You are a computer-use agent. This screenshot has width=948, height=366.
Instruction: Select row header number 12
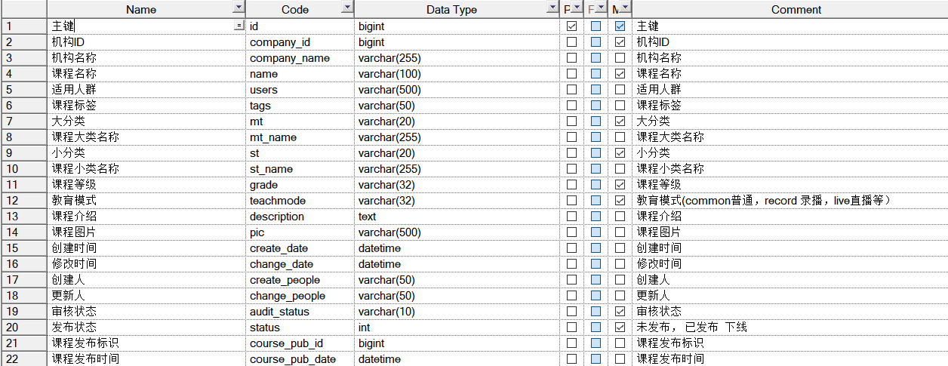[23, 201]
